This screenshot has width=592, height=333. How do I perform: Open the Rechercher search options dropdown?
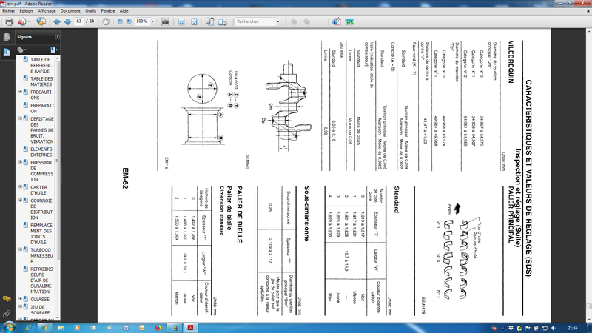point(278,21)
